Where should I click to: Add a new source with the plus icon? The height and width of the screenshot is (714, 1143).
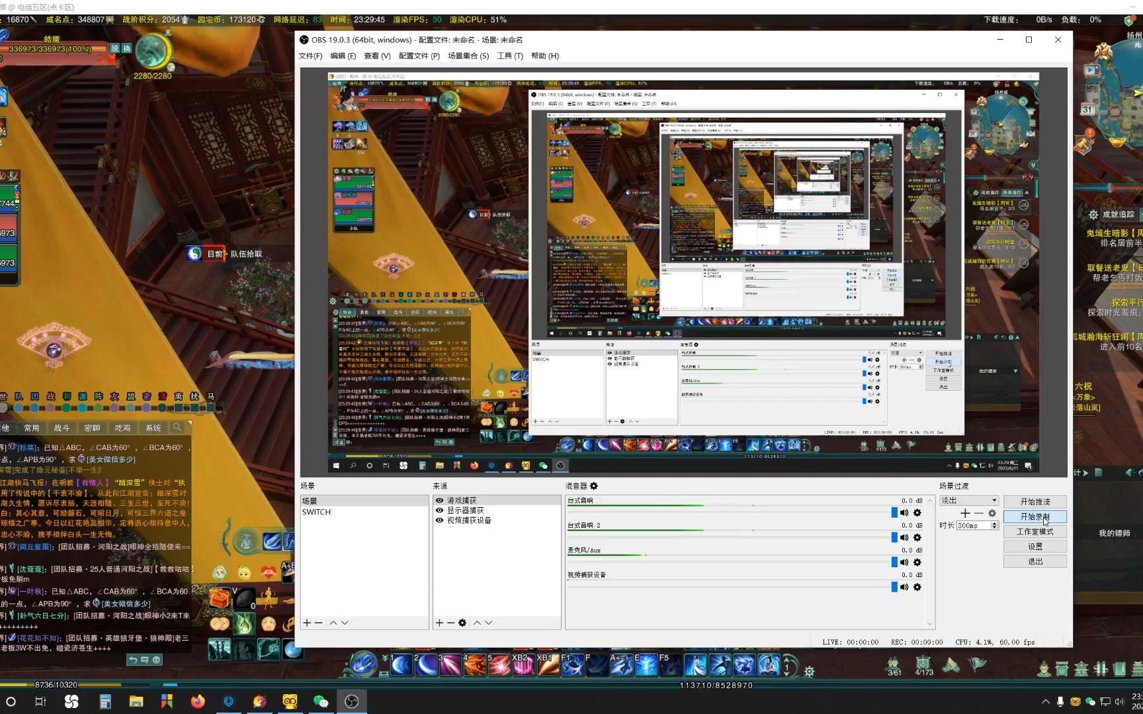coord(439,623)
